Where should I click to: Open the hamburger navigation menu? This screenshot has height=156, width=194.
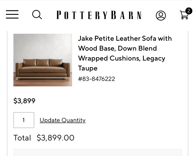[x=12, y=15]
